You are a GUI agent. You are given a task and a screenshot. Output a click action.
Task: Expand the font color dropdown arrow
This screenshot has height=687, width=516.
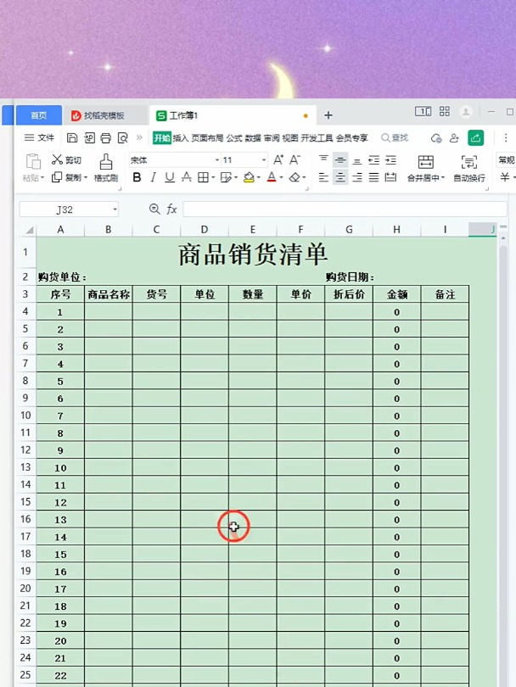281,177
